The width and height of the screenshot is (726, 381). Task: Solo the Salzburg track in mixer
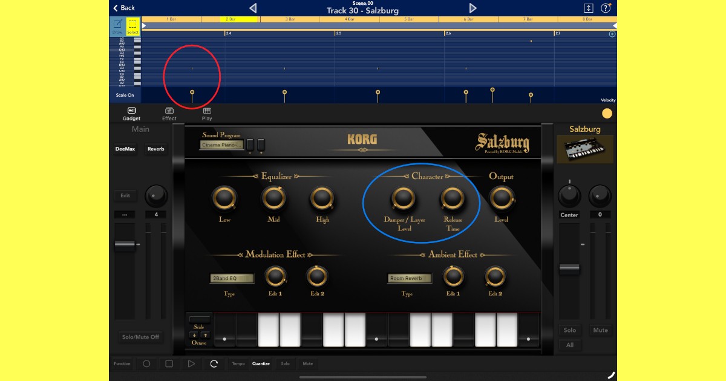tap(570, 330)
